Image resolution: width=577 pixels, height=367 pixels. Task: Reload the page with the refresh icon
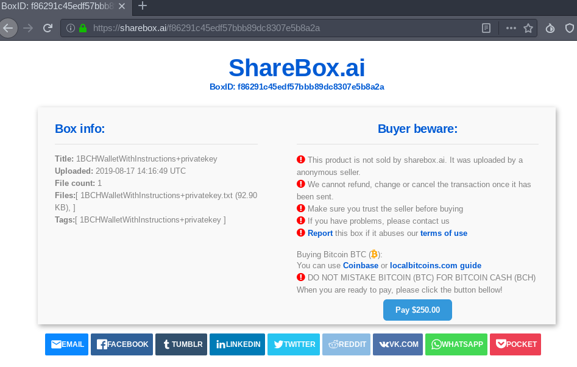(48, 28)
